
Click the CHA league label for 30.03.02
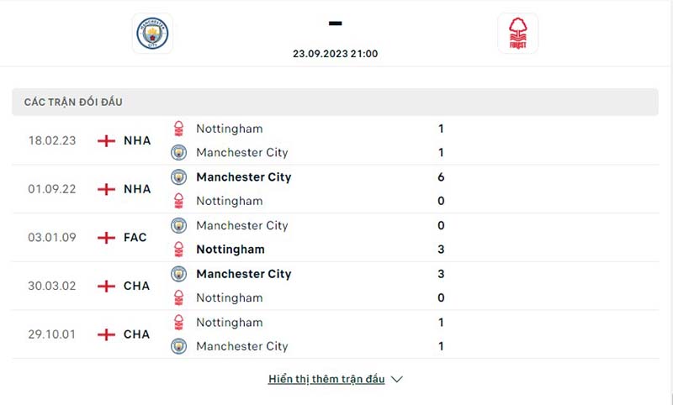136,286
